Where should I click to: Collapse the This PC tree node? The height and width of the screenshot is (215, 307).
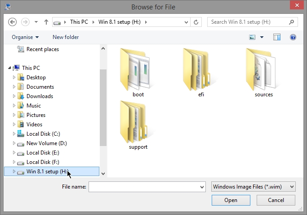[9, 68]
